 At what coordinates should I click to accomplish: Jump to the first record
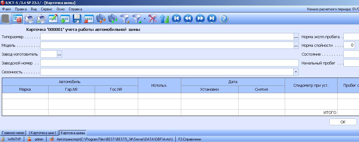coord(176,19)
